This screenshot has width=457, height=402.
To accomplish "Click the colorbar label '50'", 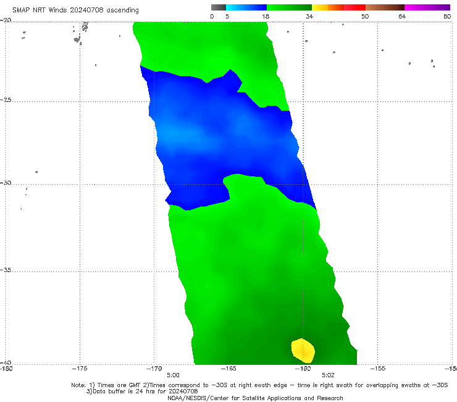I will (365, 16).
